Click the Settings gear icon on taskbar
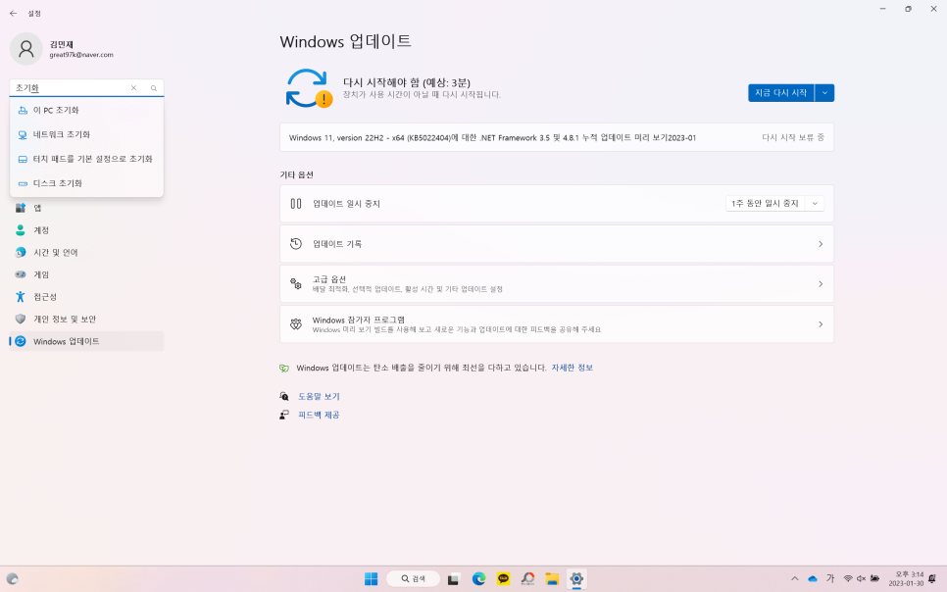The height and width of the screenshot is (592, 947). [x=576, y=578]
